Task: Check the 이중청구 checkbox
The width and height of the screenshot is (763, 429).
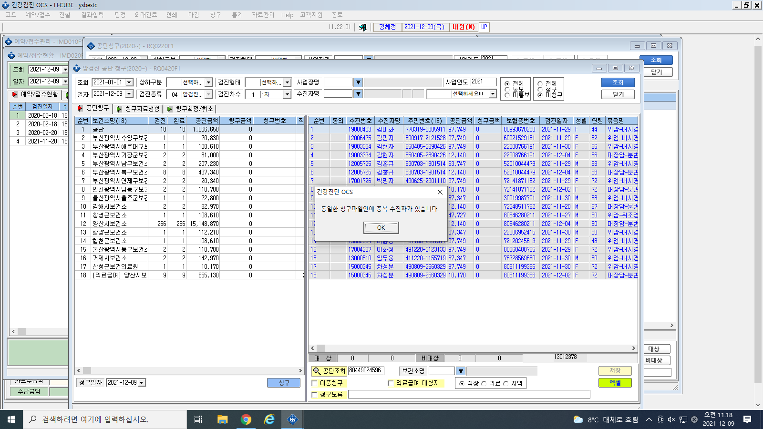Action: pos(314,383)
